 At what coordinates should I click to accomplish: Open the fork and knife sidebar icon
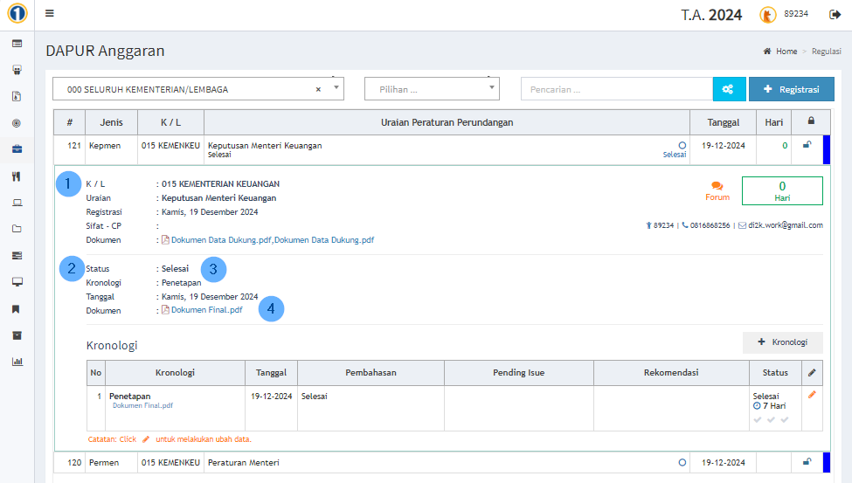pos(17,176)
